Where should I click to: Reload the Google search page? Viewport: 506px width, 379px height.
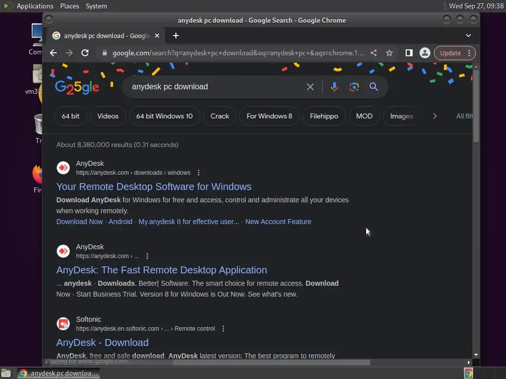pos(85,53)
